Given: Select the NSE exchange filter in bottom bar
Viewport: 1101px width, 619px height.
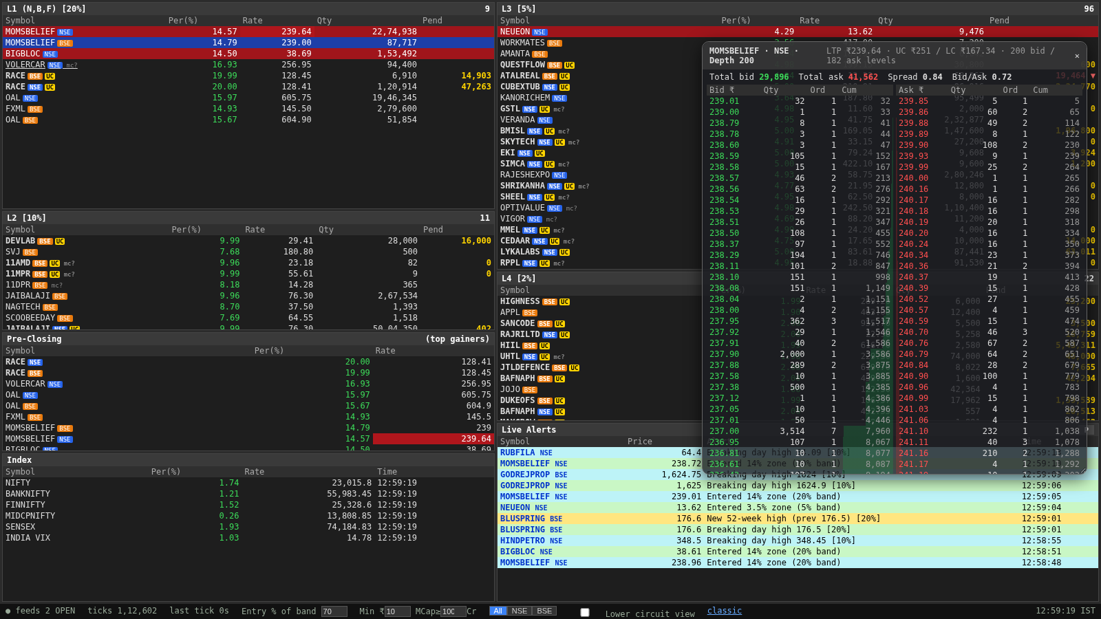Looking at the screenshot, I should 520,611.
